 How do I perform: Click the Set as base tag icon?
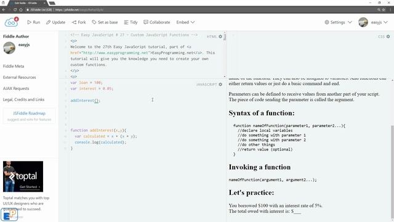(94, 22)
